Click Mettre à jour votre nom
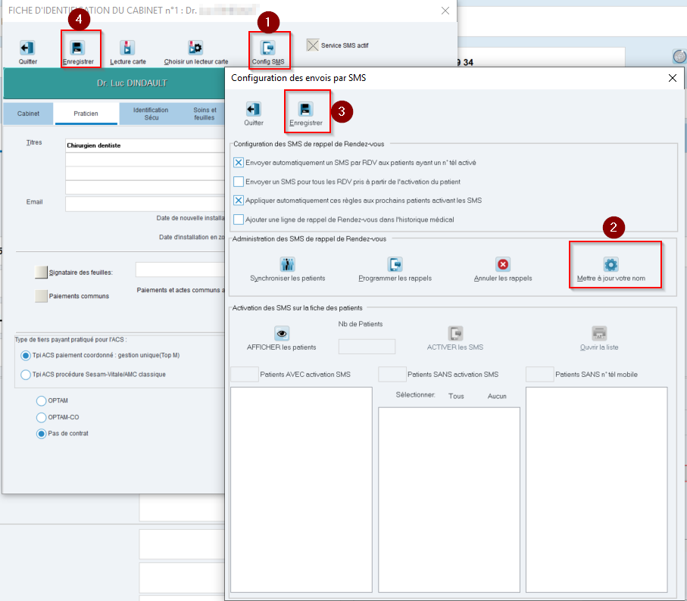 611,269
